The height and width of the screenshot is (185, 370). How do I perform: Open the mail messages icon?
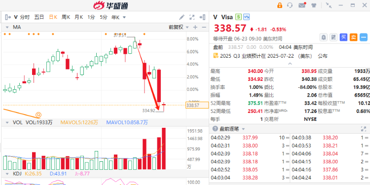pyautogui.click(x=302, y=5)
